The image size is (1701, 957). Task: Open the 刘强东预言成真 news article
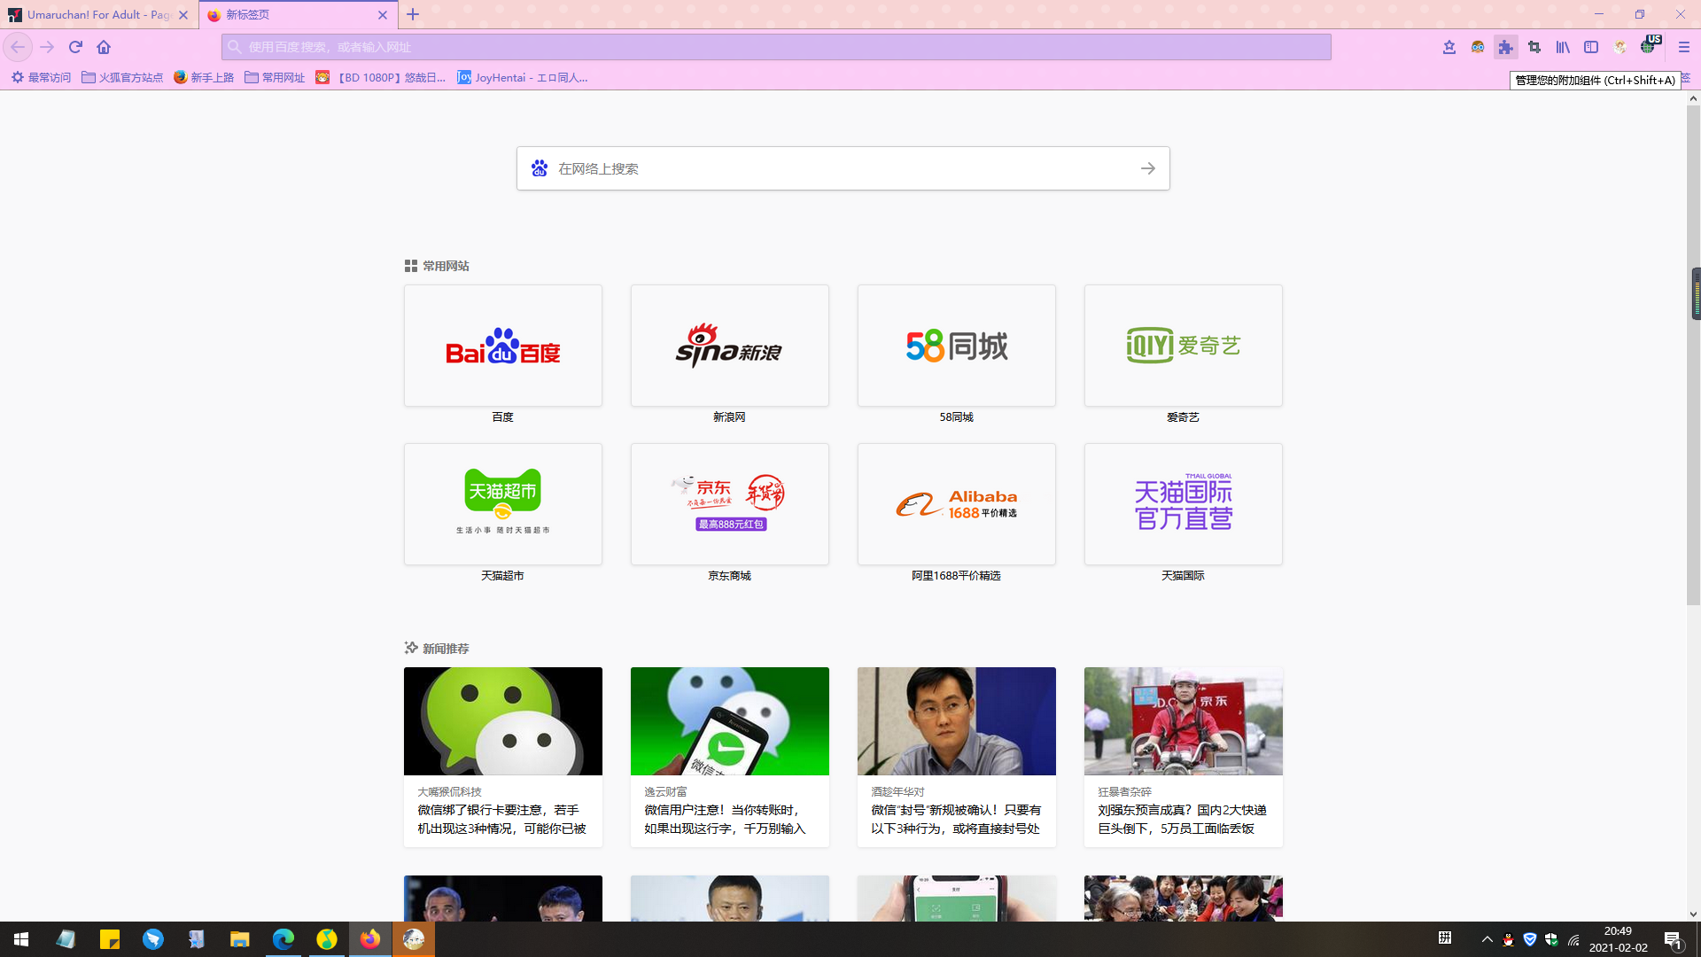(1184, 757)
